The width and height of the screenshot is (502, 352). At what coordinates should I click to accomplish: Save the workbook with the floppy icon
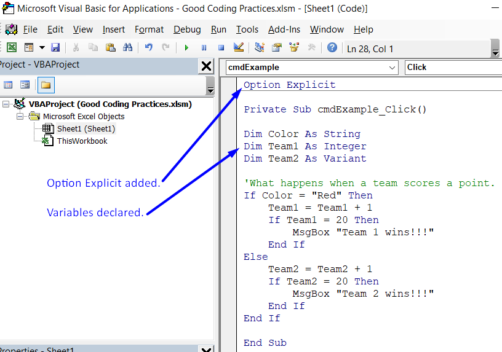pos(55,48)
